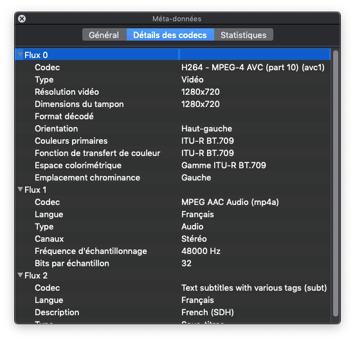The height and width of the screenshot is (341, 355).
Task: Collapse the Flux 1 disclosure triangle
Action: 21,190
